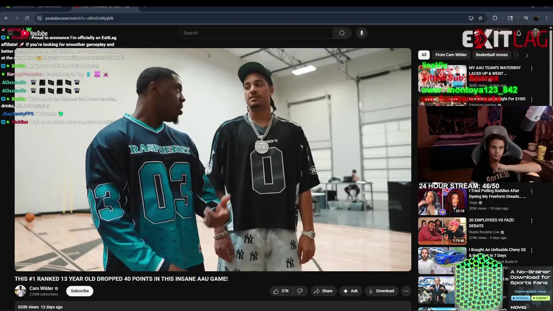Start voice search with the microphone

point(362,33)
